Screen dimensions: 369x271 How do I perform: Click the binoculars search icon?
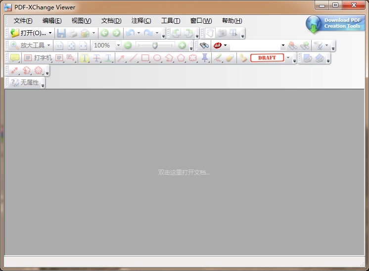click(x=204, y=45)
